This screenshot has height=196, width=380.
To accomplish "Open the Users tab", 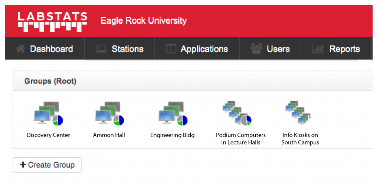I will (x=270, y=49).
